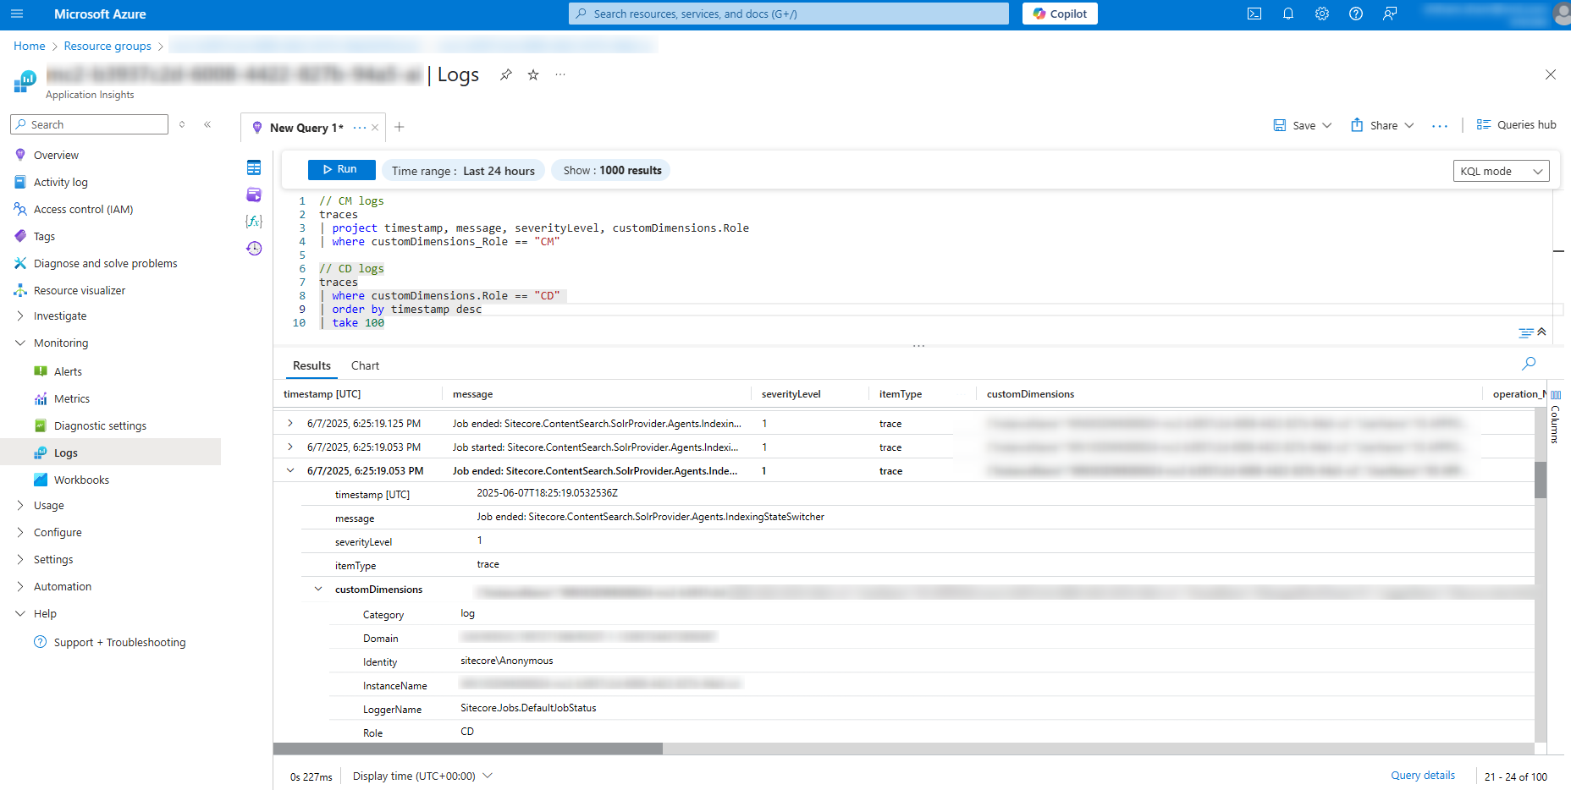1571x790 pixels.
Task: Switch to the Results tab
Action: click(311, 365)
